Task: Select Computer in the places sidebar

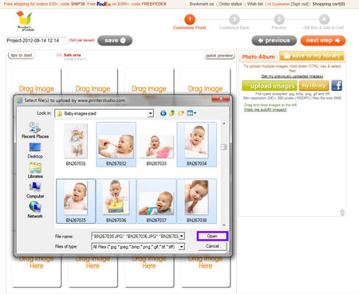Action: (35, 190)
